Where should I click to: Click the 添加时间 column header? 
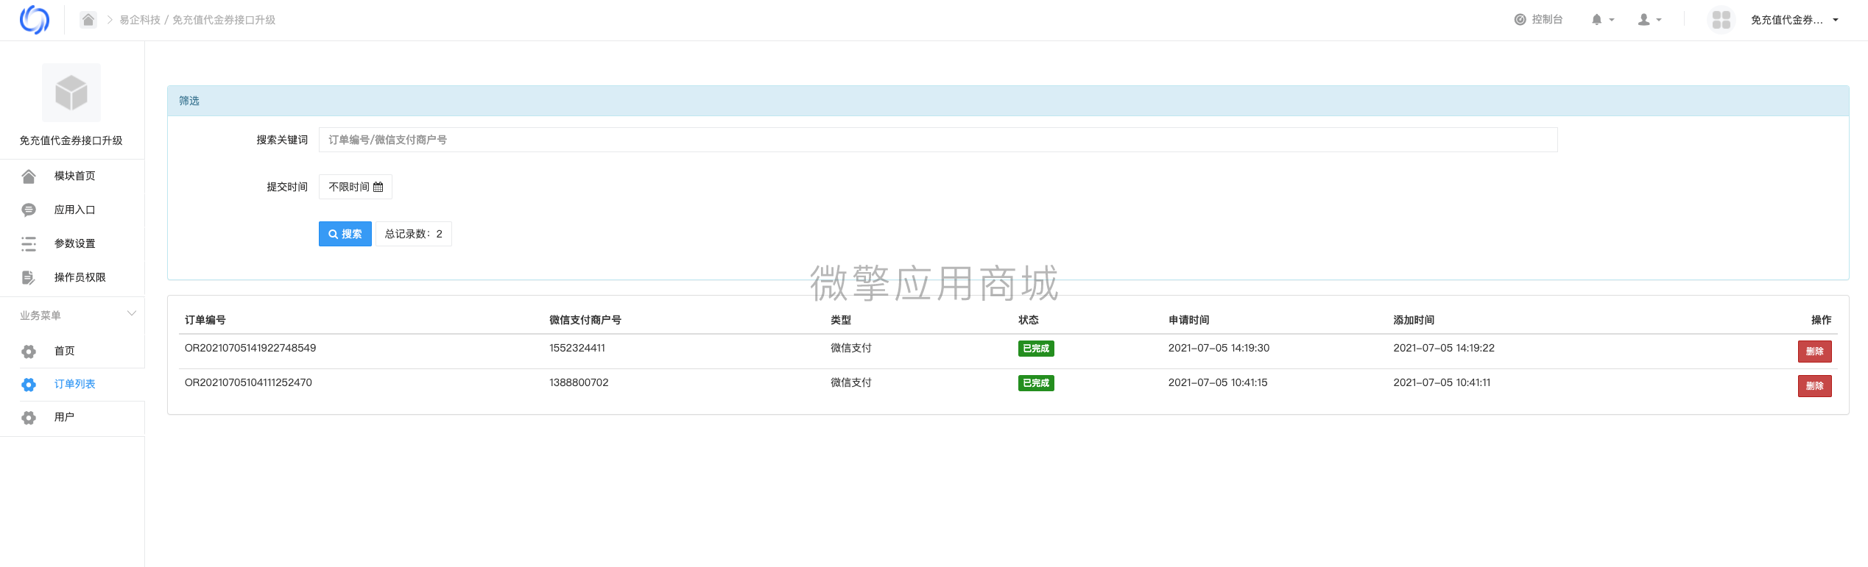tap(1414, 320)
